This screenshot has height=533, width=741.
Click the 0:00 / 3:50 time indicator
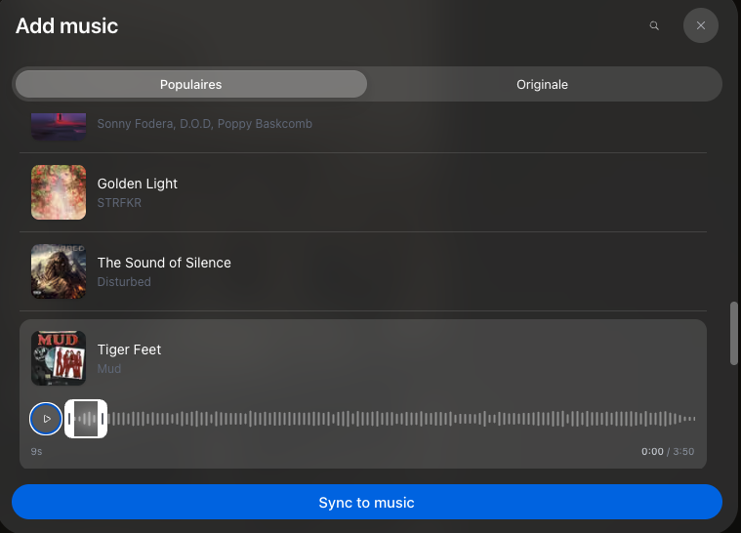tap(668, 451)
